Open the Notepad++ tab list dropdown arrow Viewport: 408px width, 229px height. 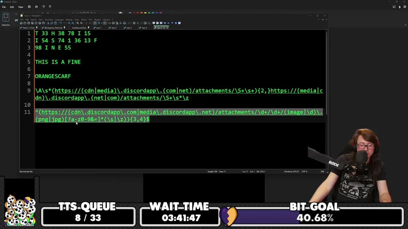[x=323, y=20]
